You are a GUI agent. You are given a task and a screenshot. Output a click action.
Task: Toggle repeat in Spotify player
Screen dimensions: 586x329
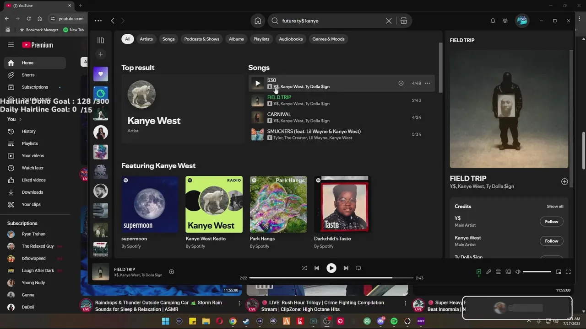tap(358, 268)
